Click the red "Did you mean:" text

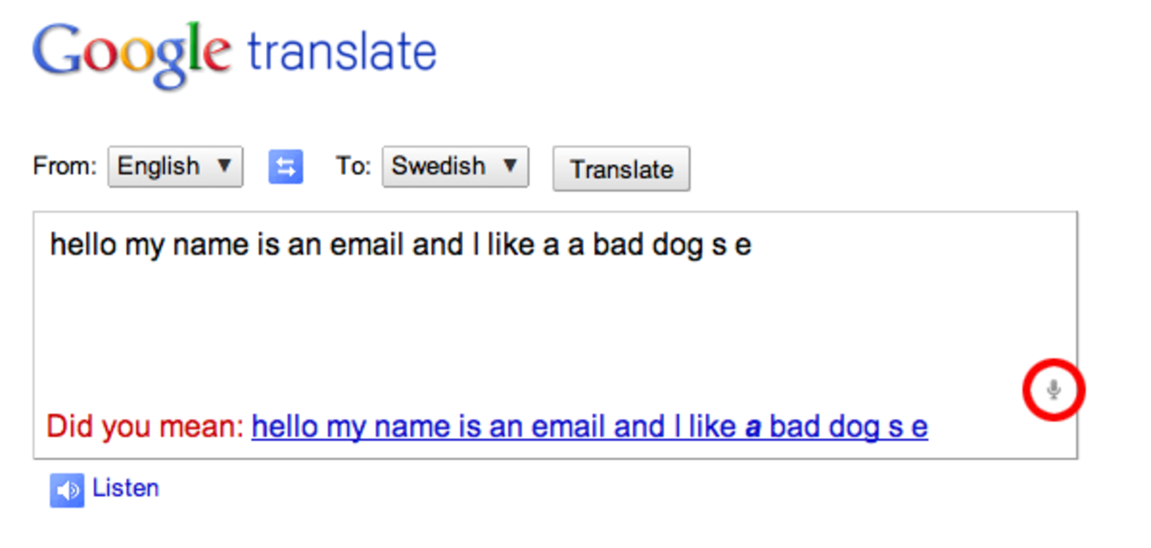(x=145, y=426)
